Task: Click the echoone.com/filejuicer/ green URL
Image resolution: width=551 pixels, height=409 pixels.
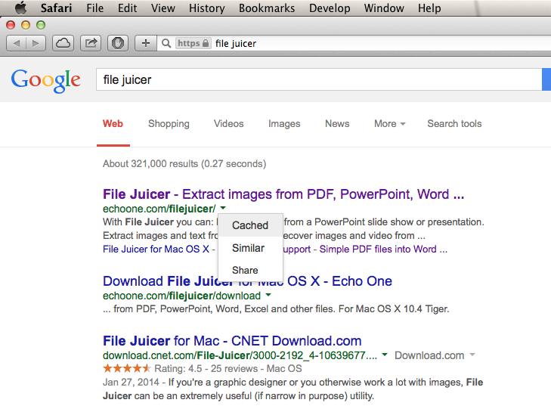Action: coord(159,209)
